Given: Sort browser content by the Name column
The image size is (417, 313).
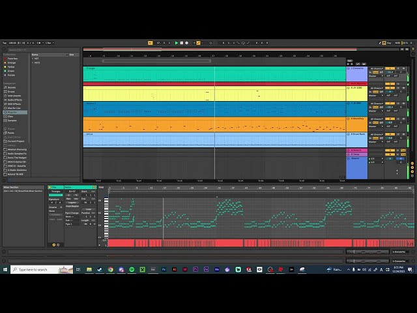Looking at the screenshot, I should tap(50, 55).
